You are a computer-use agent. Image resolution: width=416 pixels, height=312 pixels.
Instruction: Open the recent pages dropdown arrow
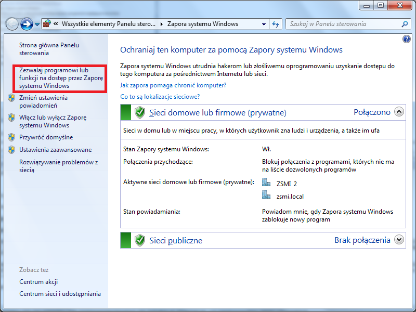[x=37, y=24]
